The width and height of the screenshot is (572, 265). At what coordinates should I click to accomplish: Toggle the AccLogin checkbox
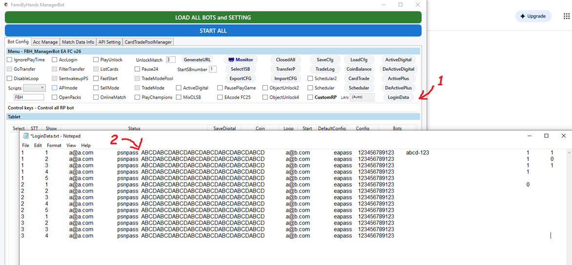pos(54,60)
